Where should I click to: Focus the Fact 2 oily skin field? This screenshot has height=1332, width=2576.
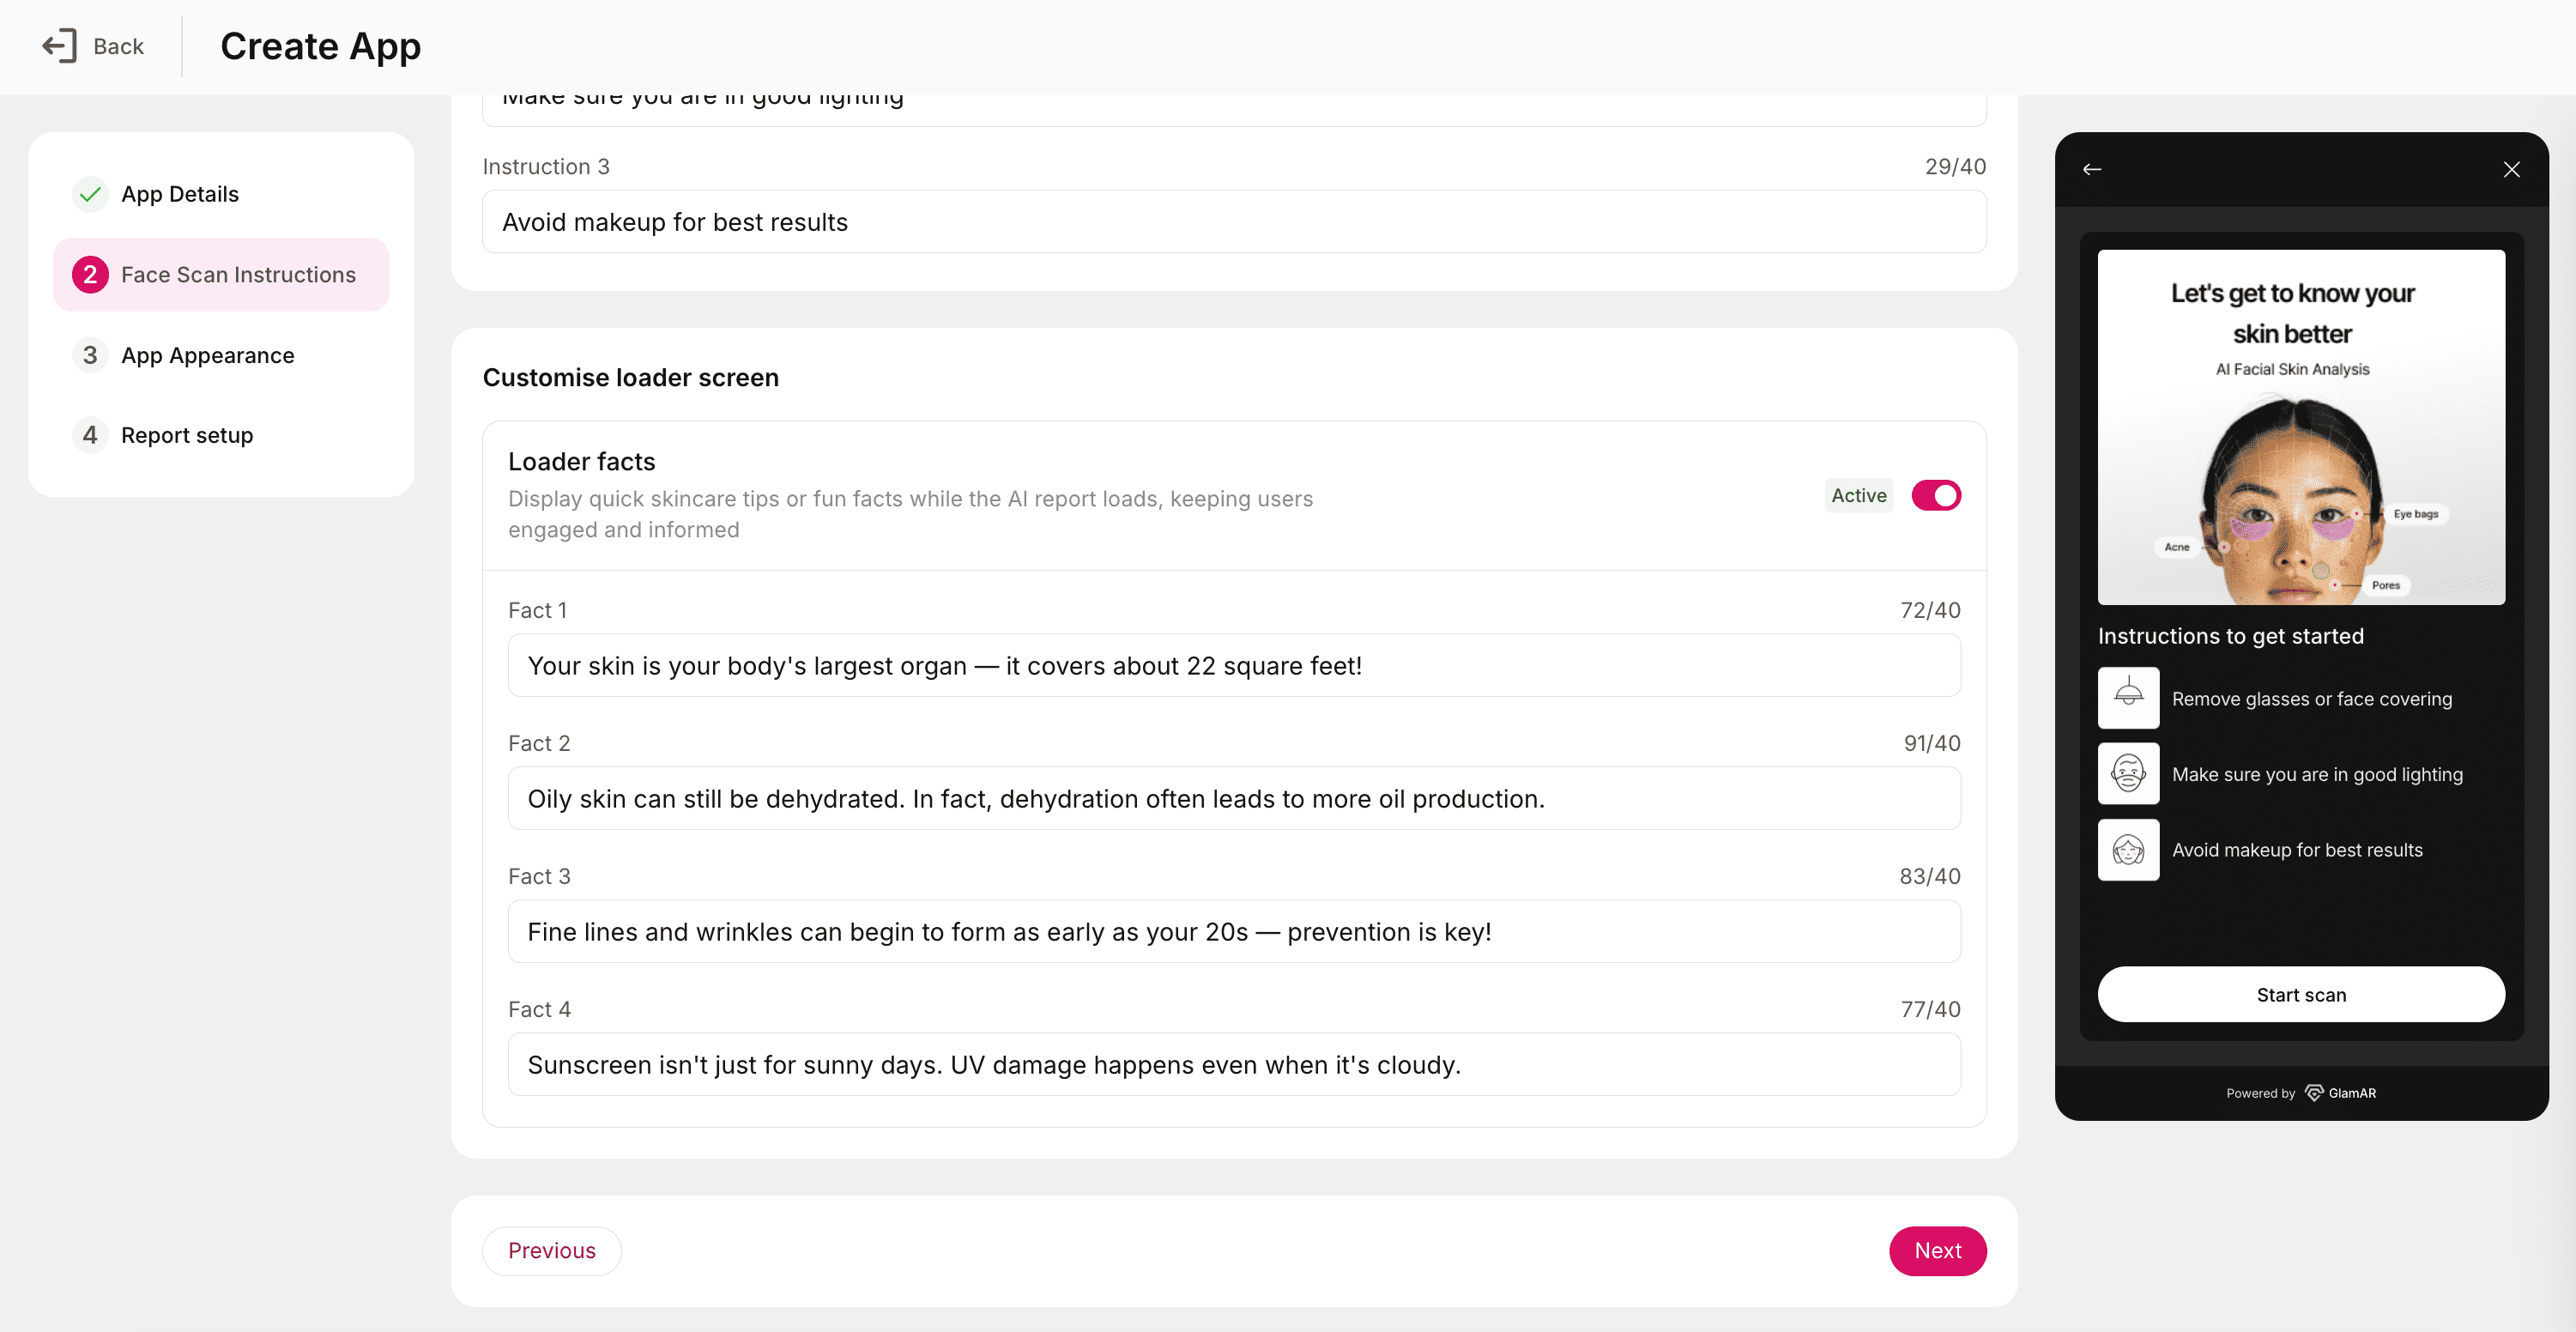[1233, 798]
